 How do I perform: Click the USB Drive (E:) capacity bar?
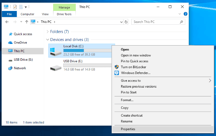tap(87, 65)
